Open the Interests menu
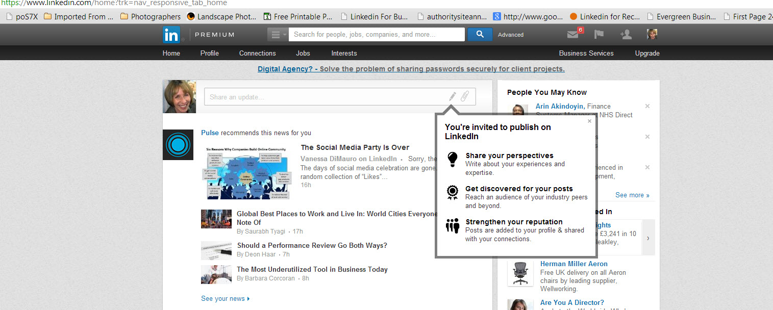The width and height of the screenshot is (773, 310). tap(344, 53)
